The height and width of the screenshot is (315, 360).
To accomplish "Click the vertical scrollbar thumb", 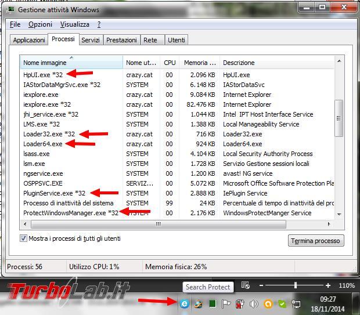I will (339, 118).
